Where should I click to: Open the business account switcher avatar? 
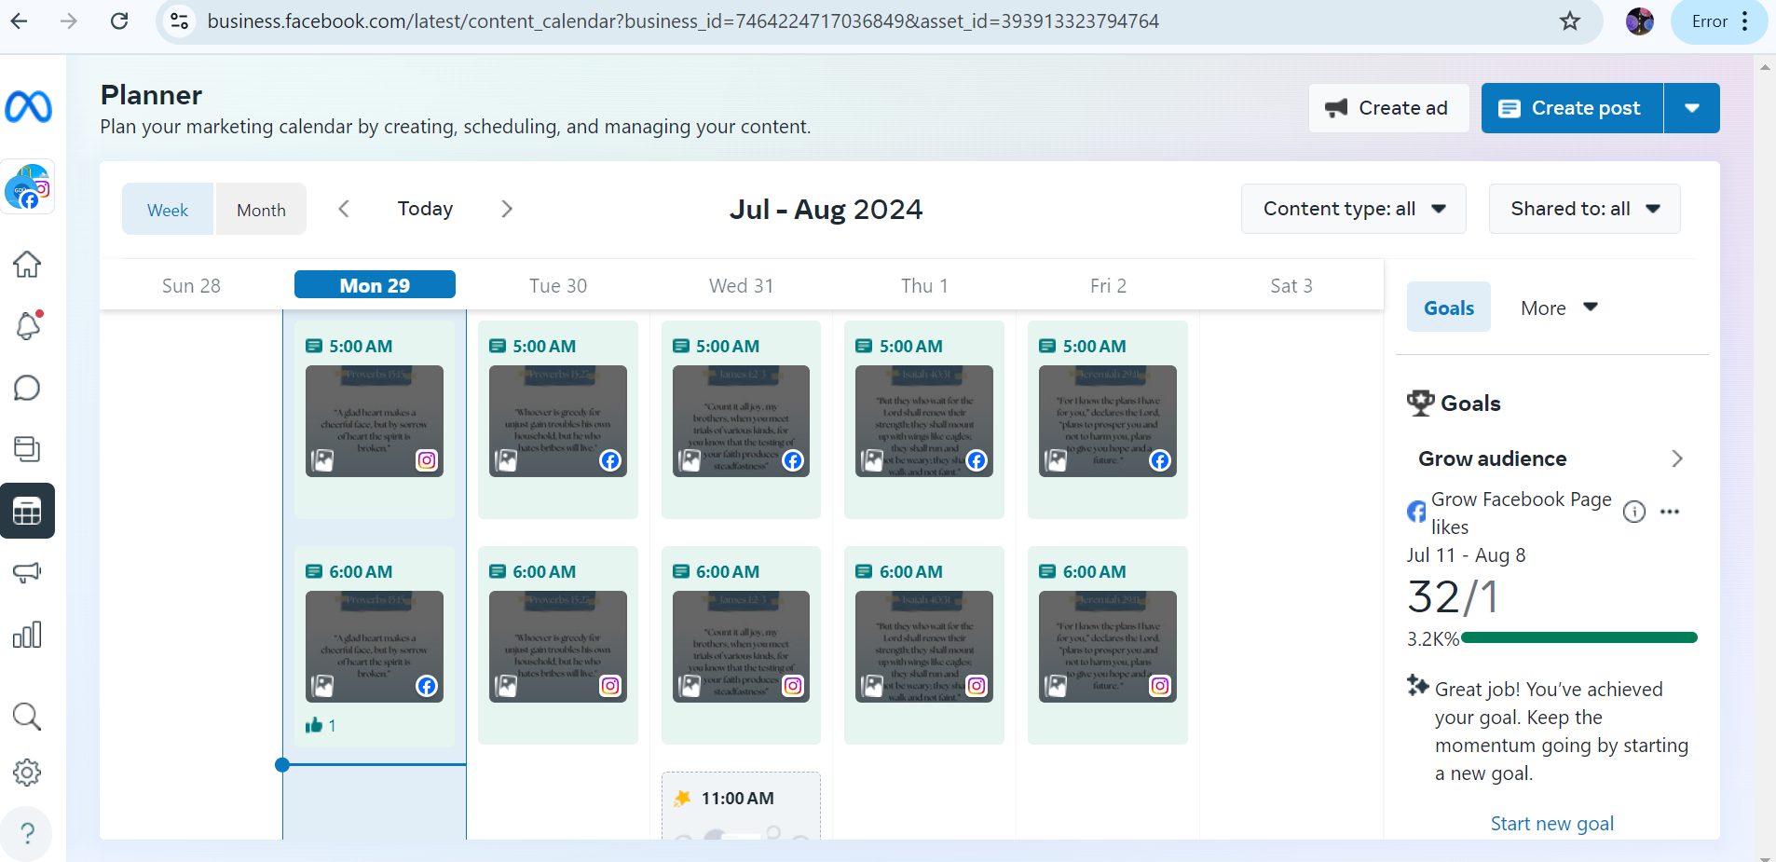28,186
